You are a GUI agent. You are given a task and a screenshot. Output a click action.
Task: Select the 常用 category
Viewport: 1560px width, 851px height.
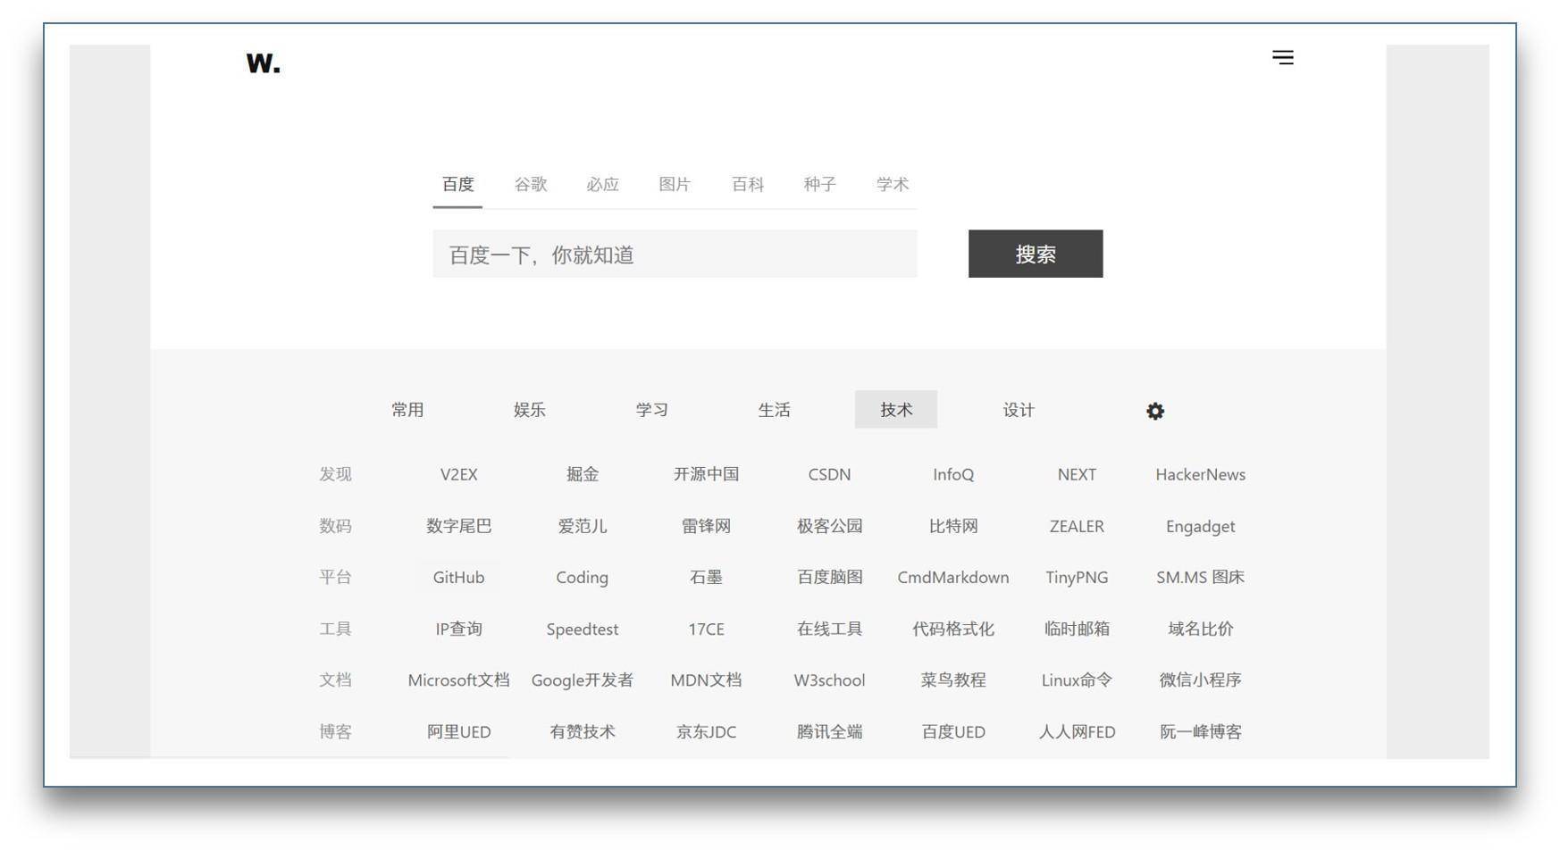coord(408,410)
